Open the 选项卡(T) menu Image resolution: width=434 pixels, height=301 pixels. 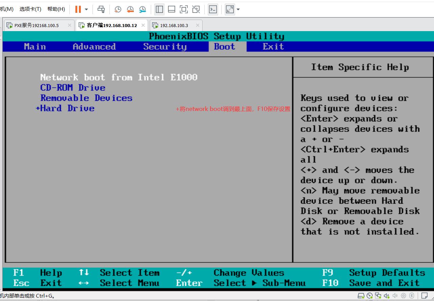(30, 9)
